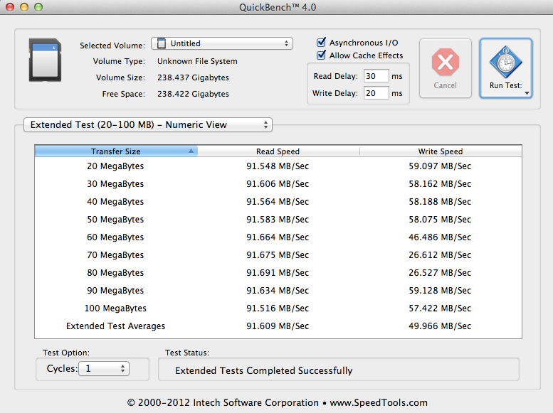
Task: Click the Run Test stopwatch icon
Action: pyautogui.click(x=506, y=63)
